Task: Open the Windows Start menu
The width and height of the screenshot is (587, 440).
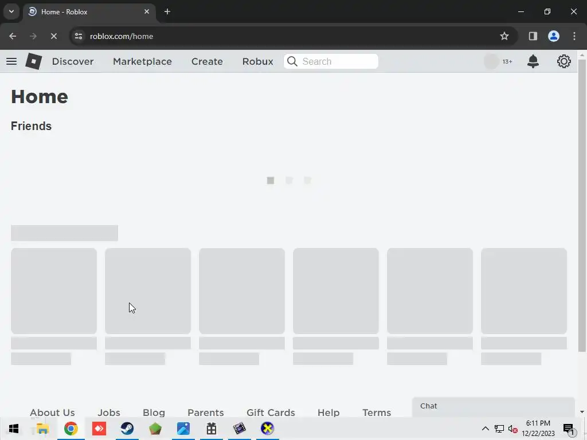Action: coord(14,429)
